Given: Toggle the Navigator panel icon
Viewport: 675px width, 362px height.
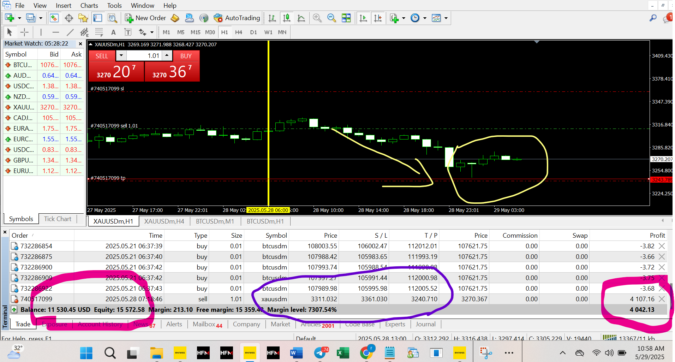Looking at the screenshot, I should tap(83, 18).
